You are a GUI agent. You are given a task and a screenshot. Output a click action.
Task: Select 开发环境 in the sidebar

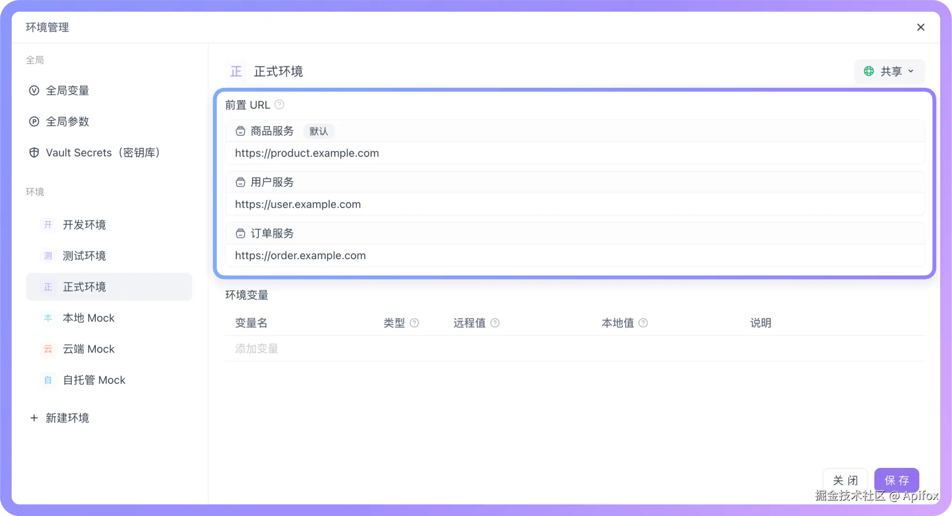click(x=84, y=225)
